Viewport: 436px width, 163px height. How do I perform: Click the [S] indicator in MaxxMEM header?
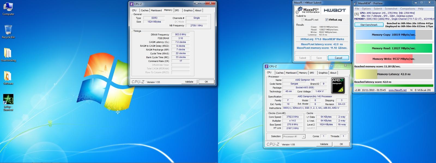[356, 14]
